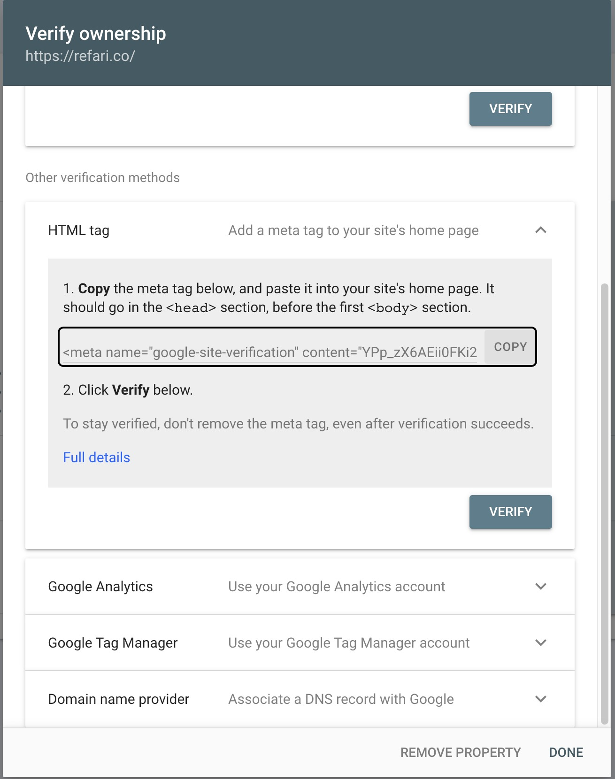Copy the meta tag with COPY button

(510, 347)
